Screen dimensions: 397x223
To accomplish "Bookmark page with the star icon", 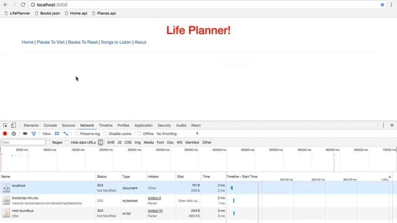I will click(x=382, y=4).
